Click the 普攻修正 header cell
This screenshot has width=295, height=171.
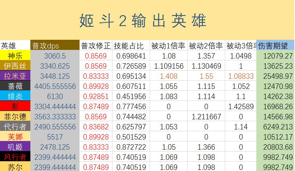[96, 46]
